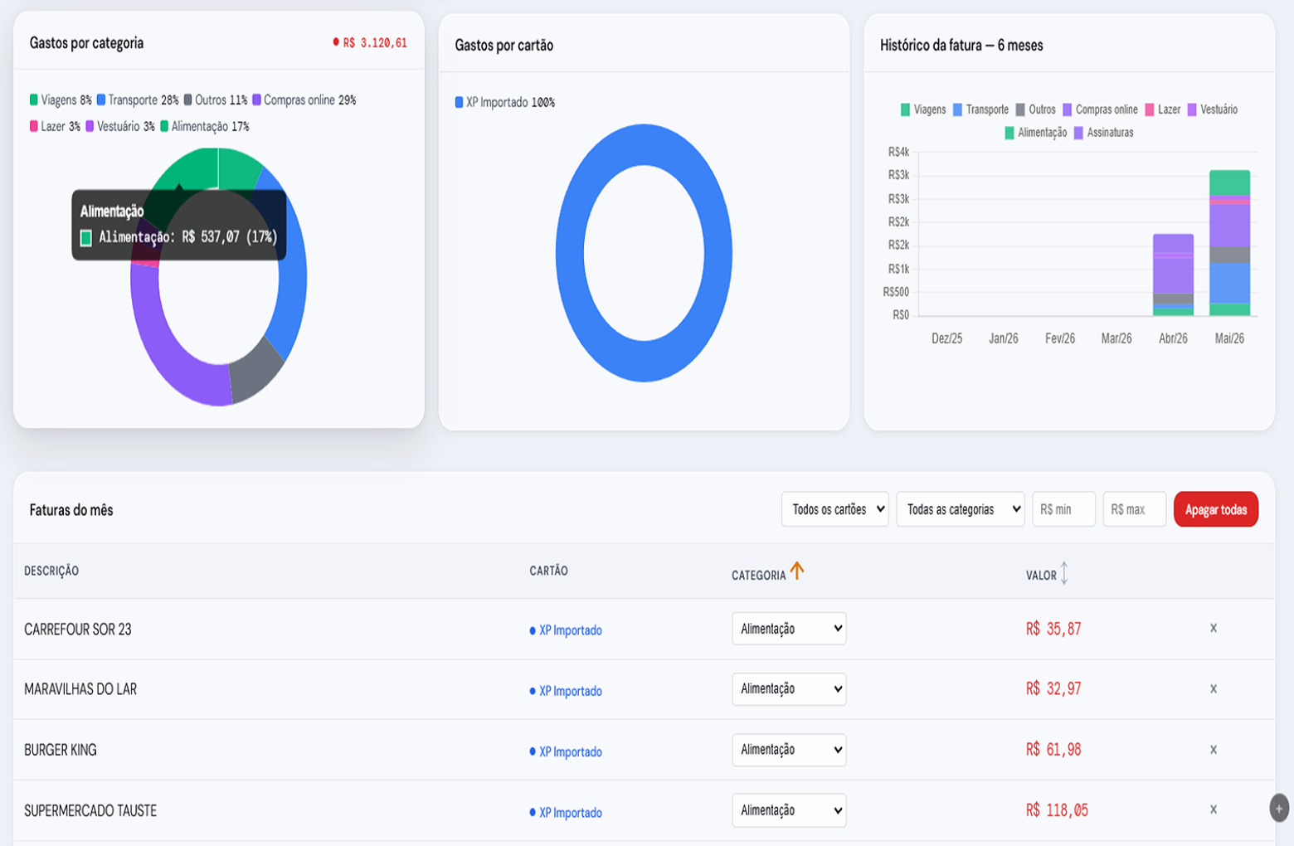The width and height of the screenshot is (1294, 846).
Task: Delete the BURGER KING row with X
Action: [x=1214, y=749]
